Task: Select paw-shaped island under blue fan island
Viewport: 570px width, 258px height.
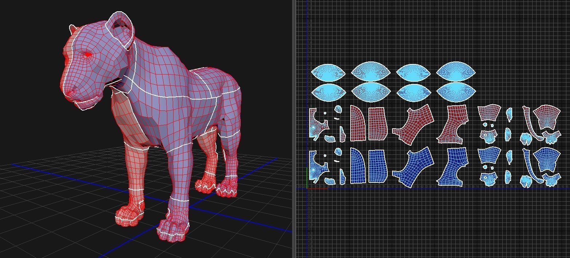Action: click(x=551, y=180)
